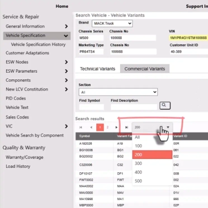Click the Variant ID column header
Screen dimensions: 208x208
click(180, 136)
